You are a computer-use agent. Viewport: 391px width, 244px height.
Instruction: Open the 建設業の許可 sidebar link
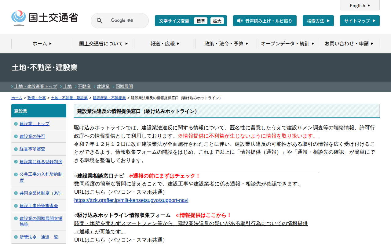pyautogui.click(x=32, y=136)
